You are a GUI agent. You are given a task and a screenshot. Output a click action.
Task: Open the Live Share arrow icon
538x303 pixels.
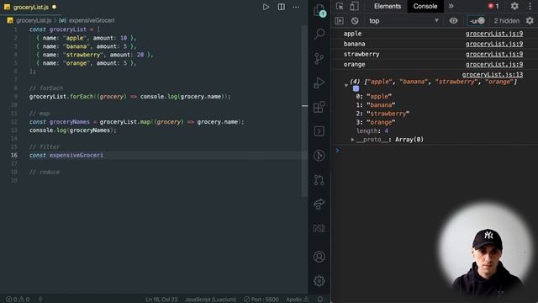pyautogui.click(x=319, y=204)
